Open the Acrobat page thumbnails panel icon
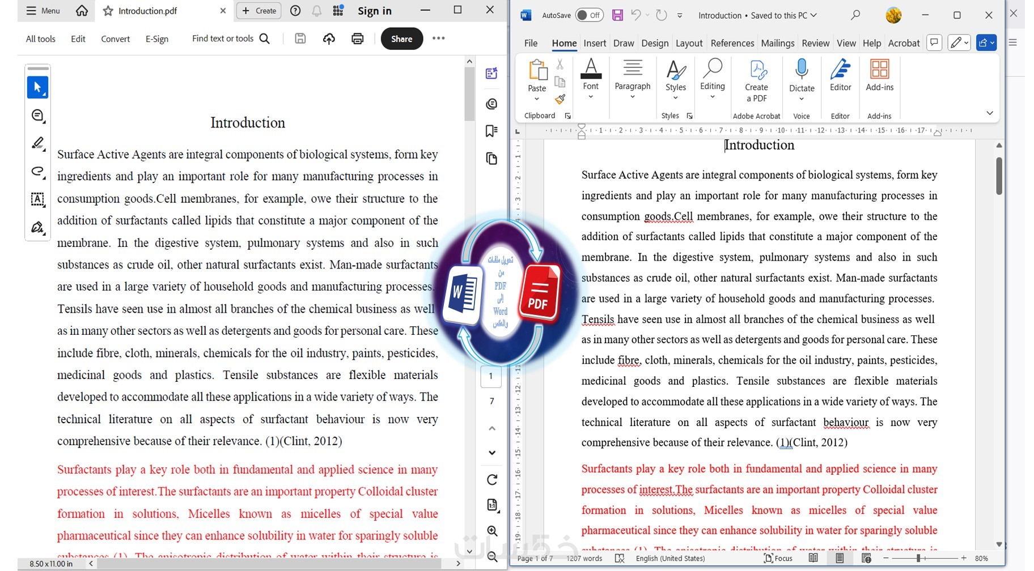The width and height of the screenshot is (1034, 571). point(491,159)
